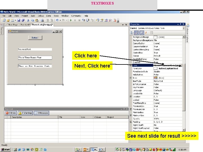
Task: Open the Tools menu
Action: [x=56, y=16]
